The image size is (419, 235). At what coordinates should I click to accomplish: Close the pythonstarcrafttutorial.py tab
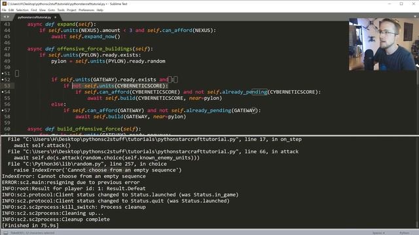[55, 18]
